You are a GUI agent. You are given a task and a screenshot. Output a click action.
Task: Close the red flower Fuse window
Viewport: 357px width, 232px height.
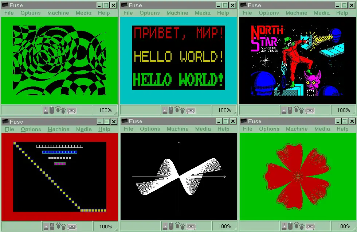[352, 121]
